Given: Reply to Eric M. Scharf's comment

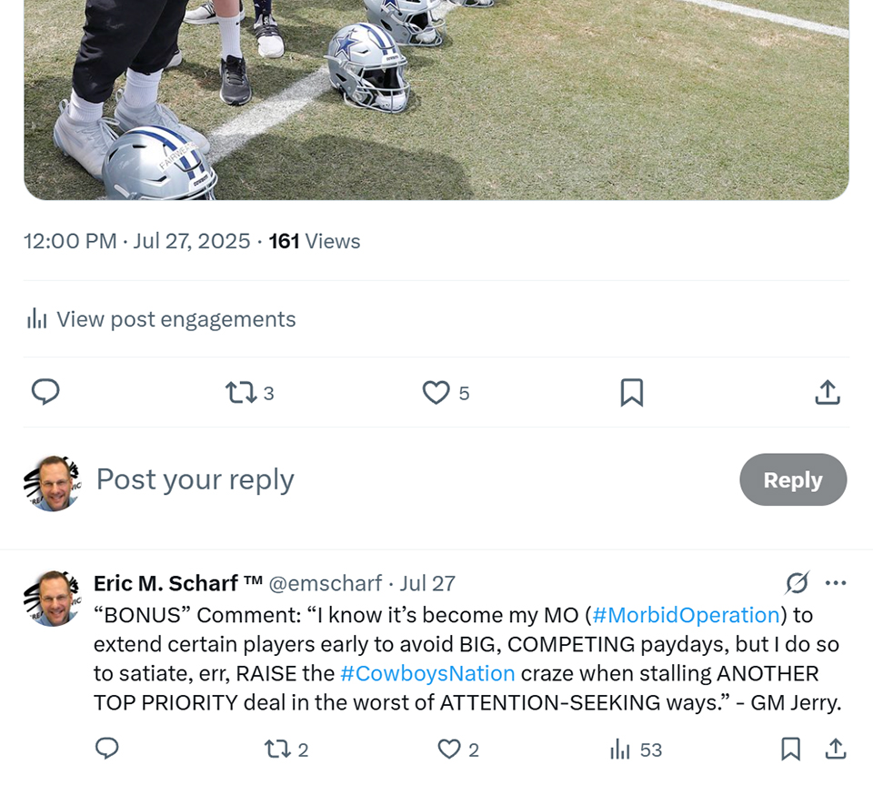Looking at the screenshot, I should [107, 749].
